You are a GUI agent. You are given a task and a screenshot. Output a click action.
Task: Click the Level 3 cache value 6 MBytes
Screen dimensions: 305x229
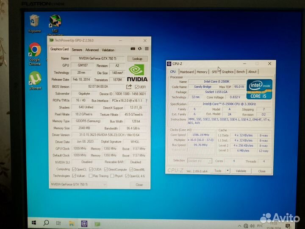243,151
